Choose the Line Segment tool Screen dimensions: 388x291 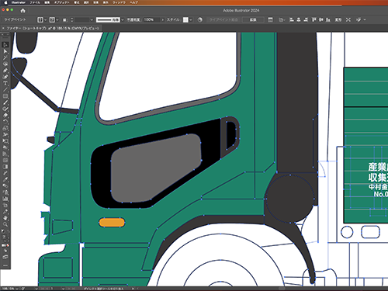(5, 89)
